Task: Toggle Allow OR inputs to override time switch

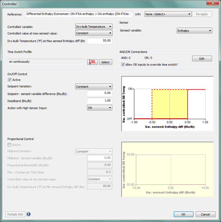Action: tap(123, 65)
